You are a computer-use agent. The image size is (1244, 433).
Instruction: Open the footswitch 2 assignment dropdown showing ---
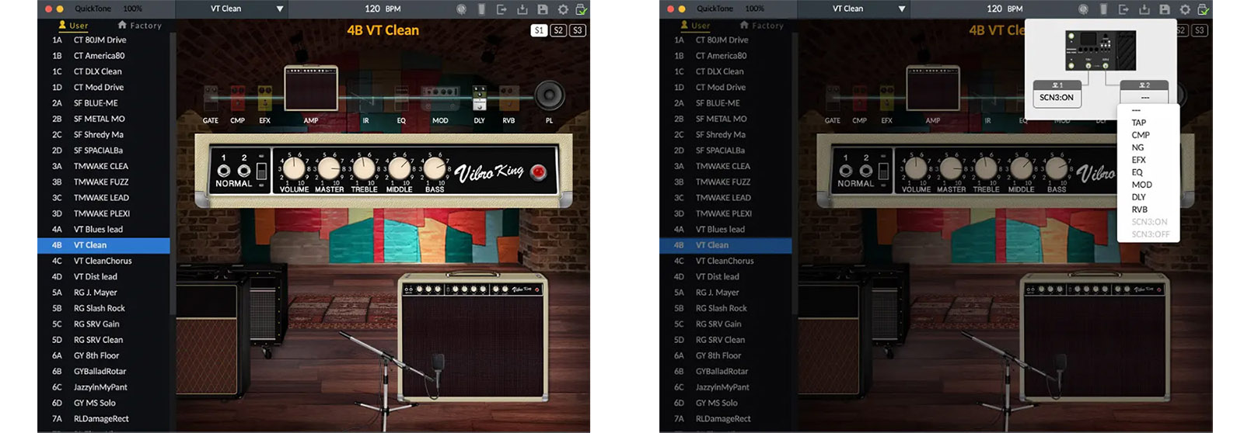click(1144, 97)
